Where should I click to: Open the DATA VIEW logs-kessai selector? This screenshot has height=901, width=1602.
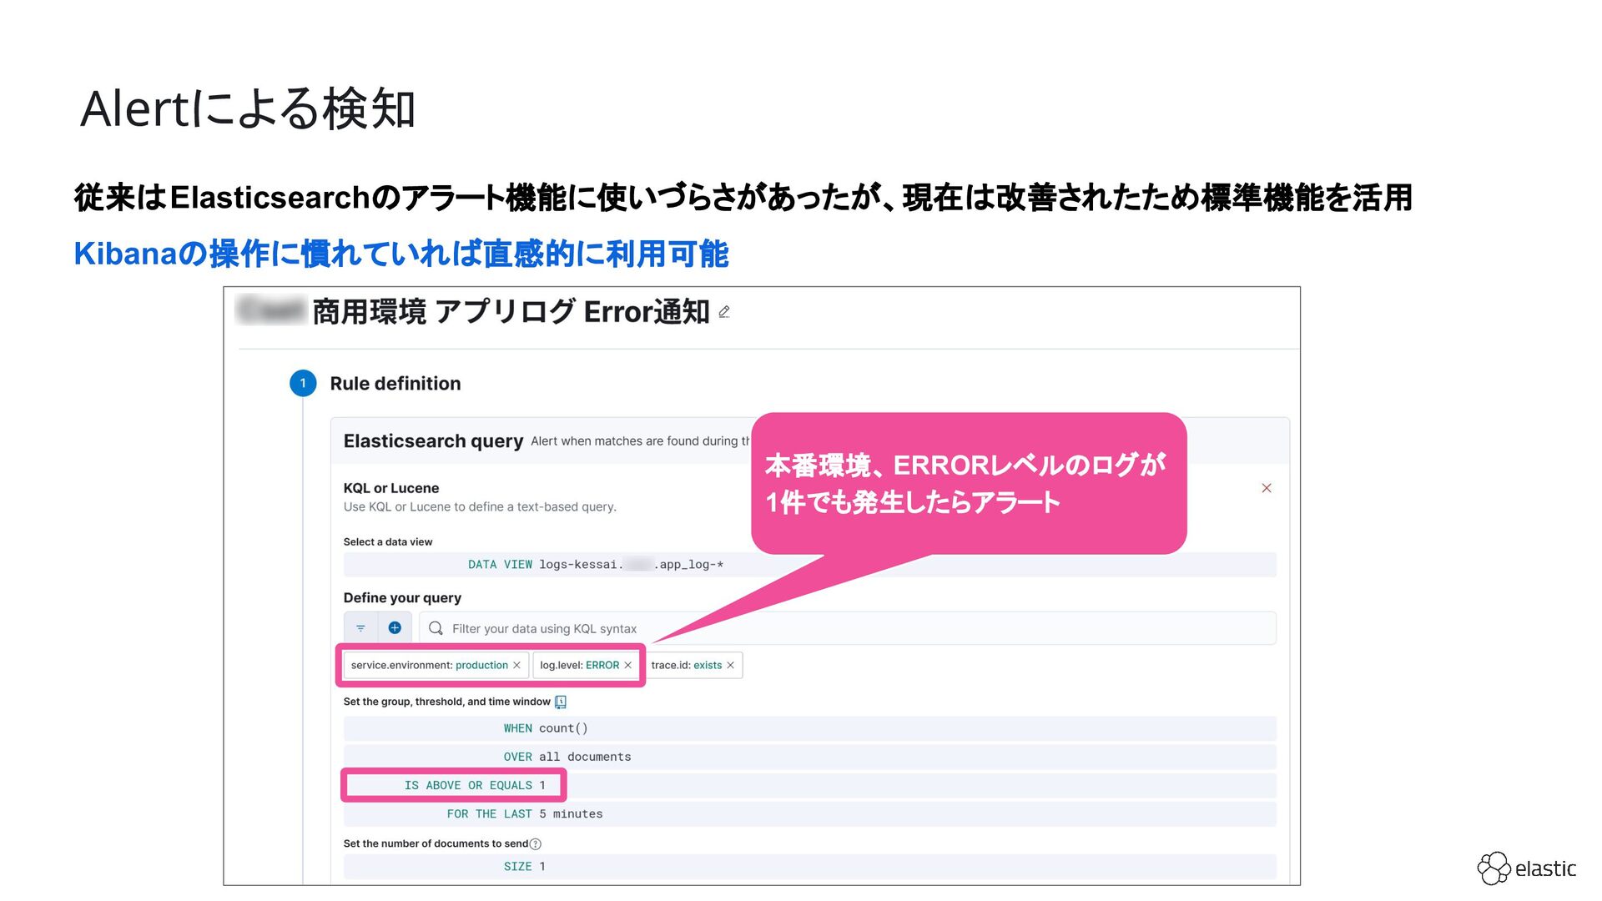click(595, 565)
